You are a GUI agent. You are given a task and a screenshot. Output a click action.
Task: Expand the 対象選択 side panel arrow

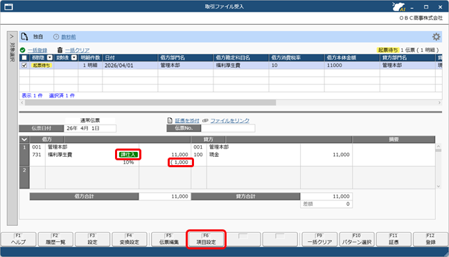point(12,37)
